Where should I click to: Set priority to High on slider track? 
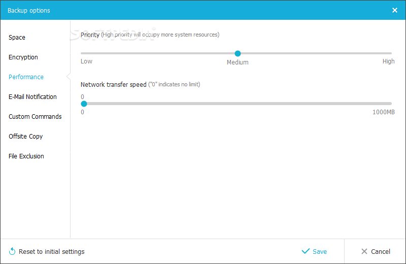click(x=390, y=53)
